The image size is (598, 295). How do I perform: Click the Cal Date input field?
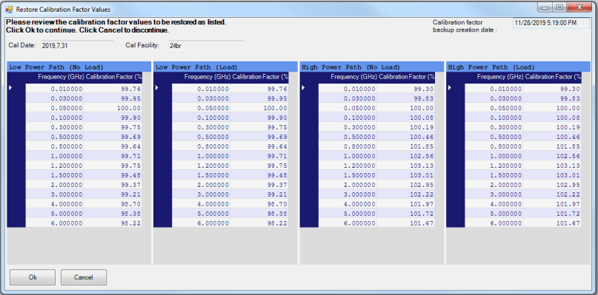(x=77, y=46)
